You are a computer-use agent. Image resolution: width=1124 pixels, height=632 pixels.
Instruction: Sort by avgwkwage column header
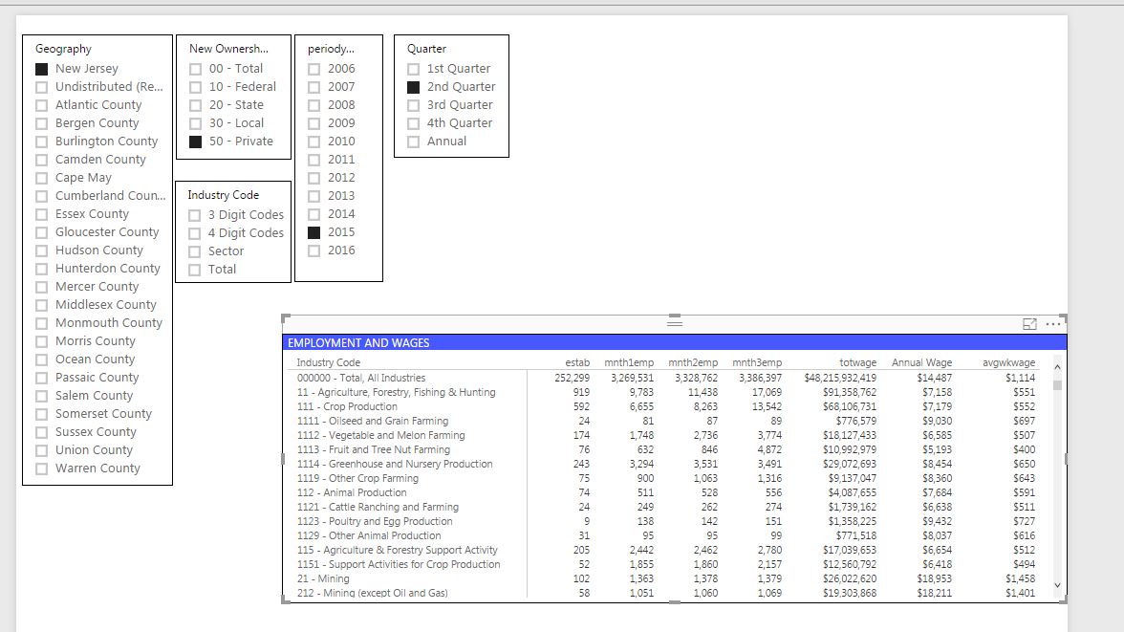point(1008,362)
